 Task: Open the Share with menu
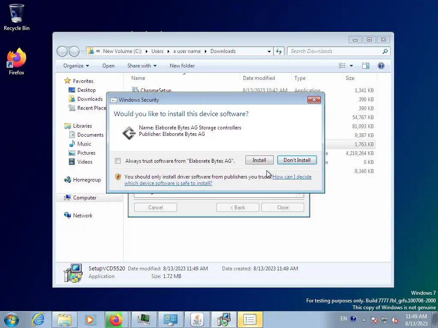(142, 66)
